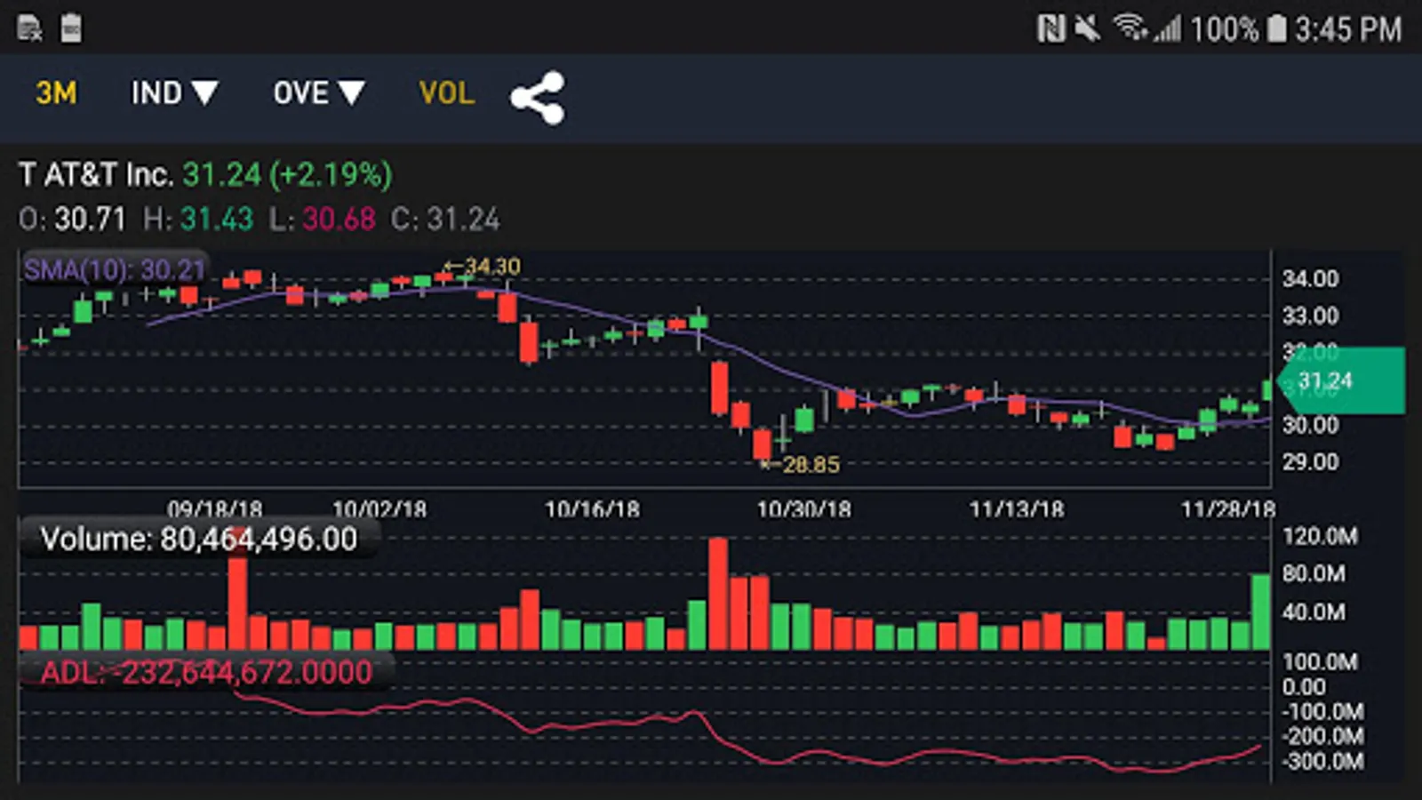Image resolution: width=1422 pixels, height=800 pixels.
Task: Tap the 120.0M volume axis label
Action: 1320,536
